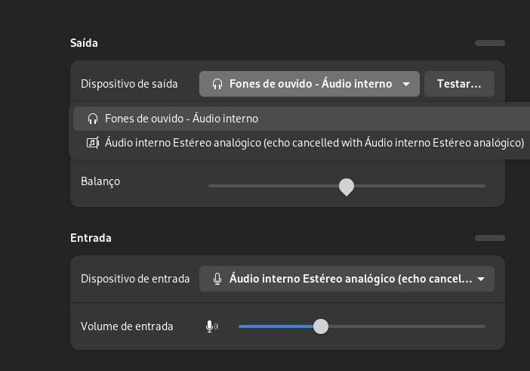This screenshot has width=530, height=371.
Task: Expand the Dispositivo de entrada dropdown arrow
Action: tap(481, 279)
